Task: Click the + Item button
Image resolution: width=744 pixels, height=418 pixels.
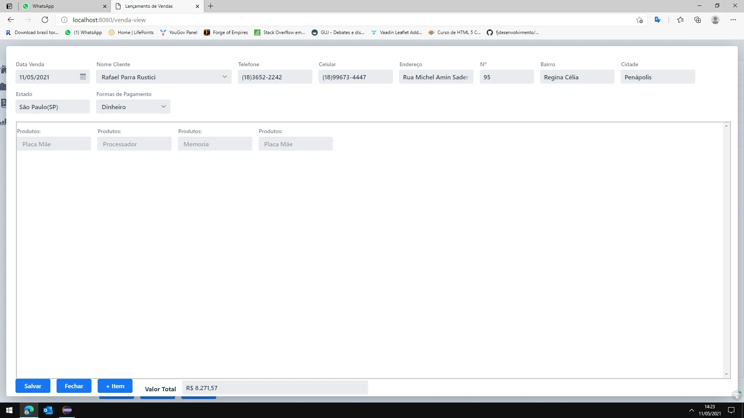Action: tap(115, 386)
